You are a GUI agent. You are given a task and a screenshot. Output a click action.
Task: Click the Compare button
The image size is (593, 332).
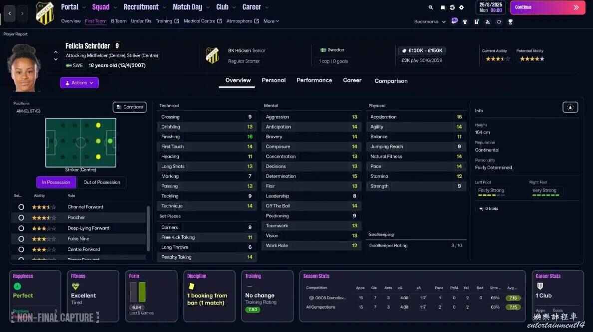pyautogui.click(x=129, y=107)
